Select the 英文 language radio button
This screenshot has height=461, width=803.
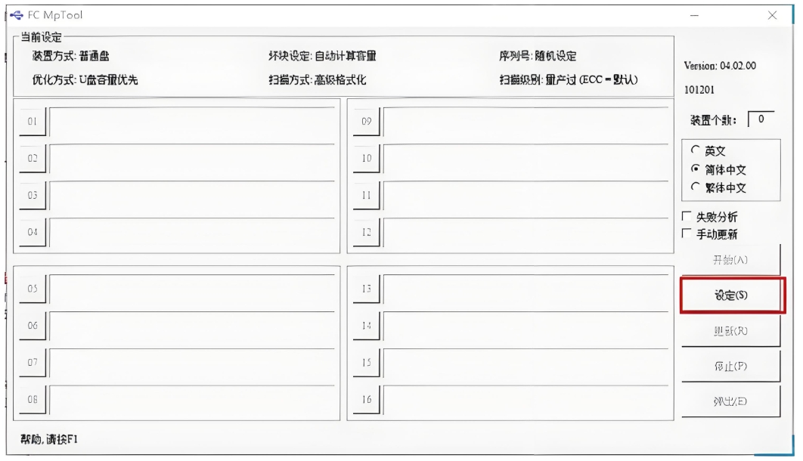pyautogui.click(x=693, y=149)
